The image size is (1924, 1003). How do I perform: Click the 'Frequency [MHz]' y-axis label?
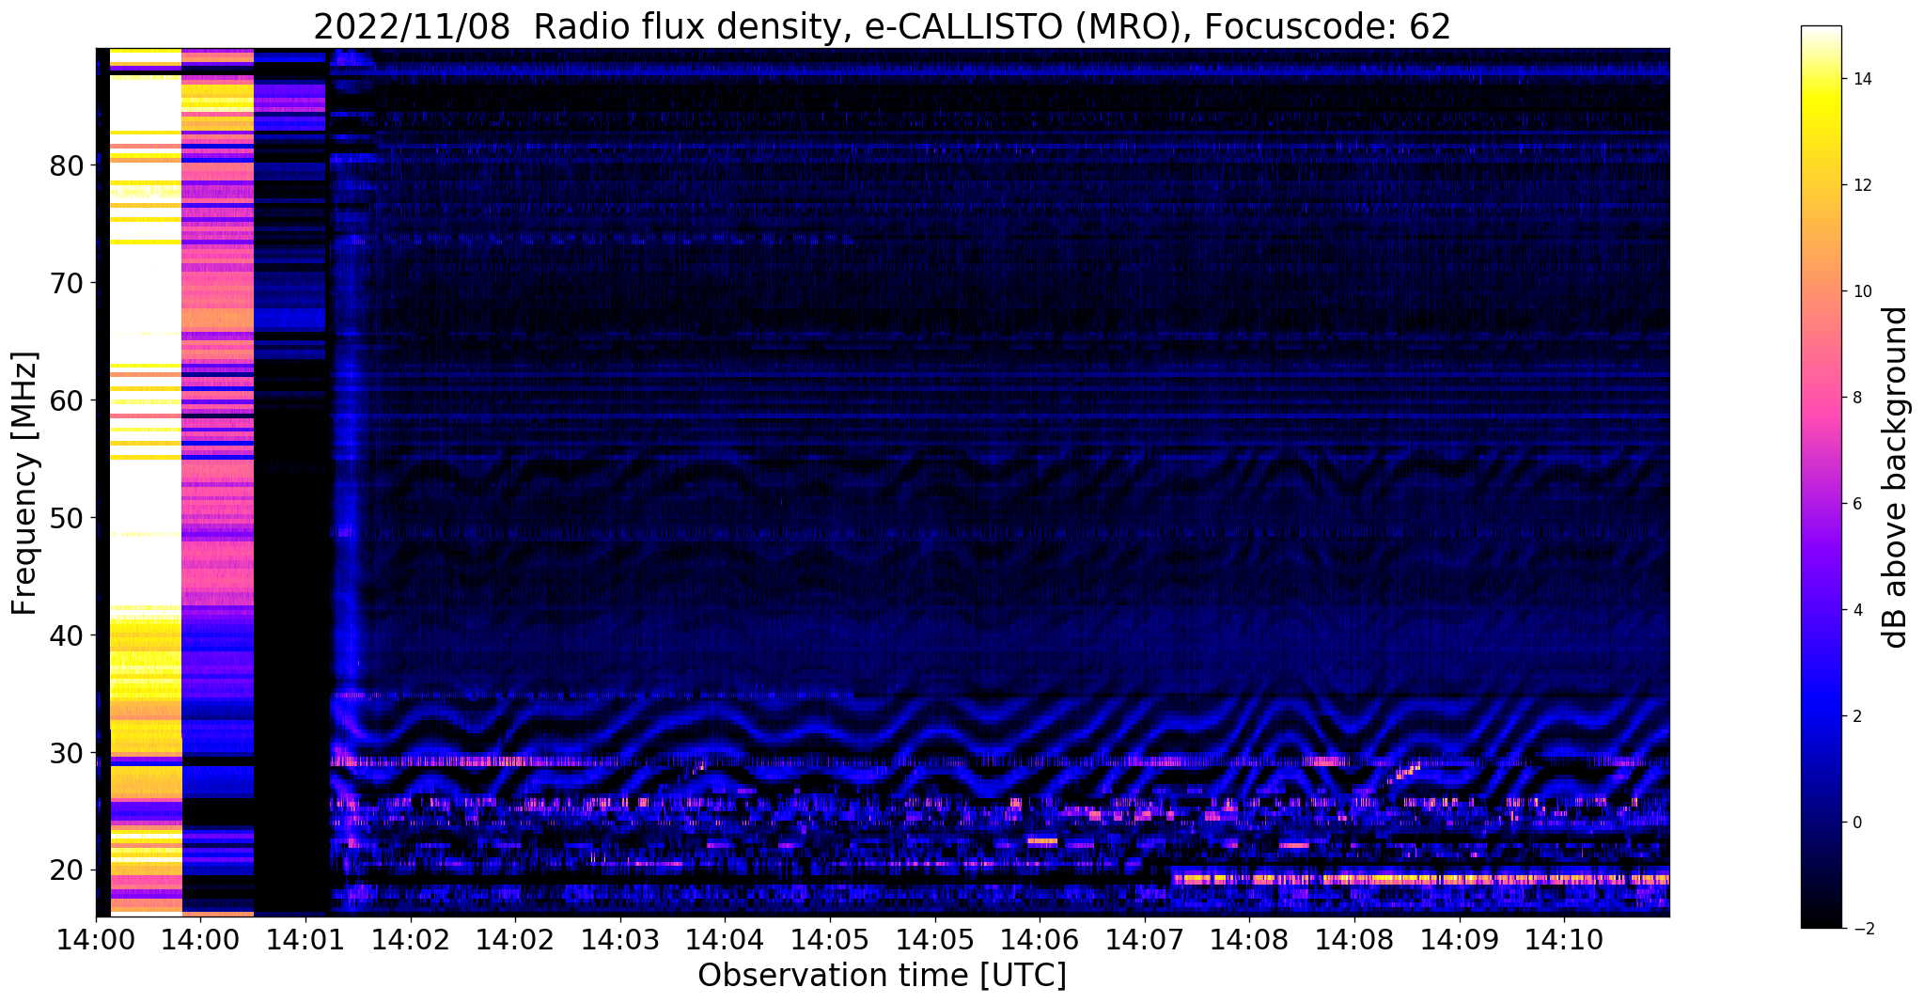point(25,483)
